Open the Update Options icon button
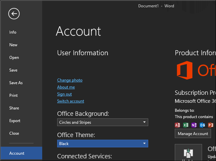The image size is (216, 161). (x=188, y=152)
